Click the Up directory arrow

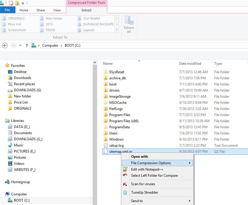pos(27,45)
